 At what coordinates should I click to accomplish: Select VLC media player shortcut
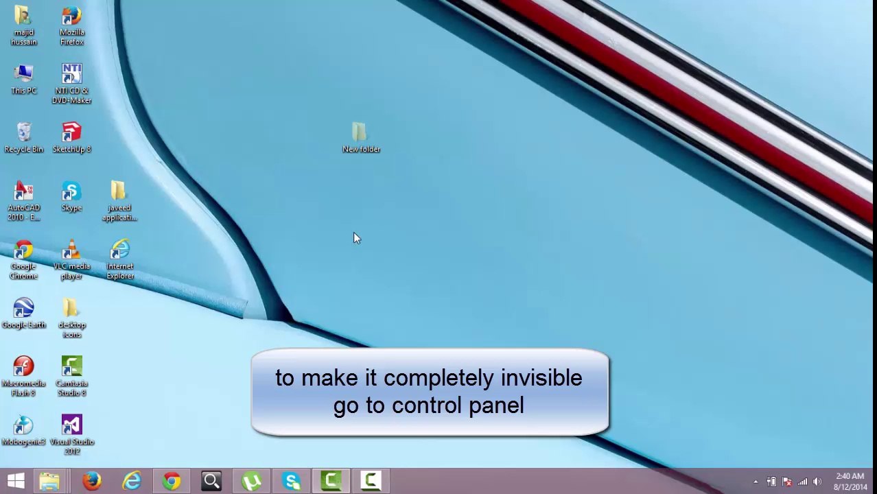[x=71, y=259]
